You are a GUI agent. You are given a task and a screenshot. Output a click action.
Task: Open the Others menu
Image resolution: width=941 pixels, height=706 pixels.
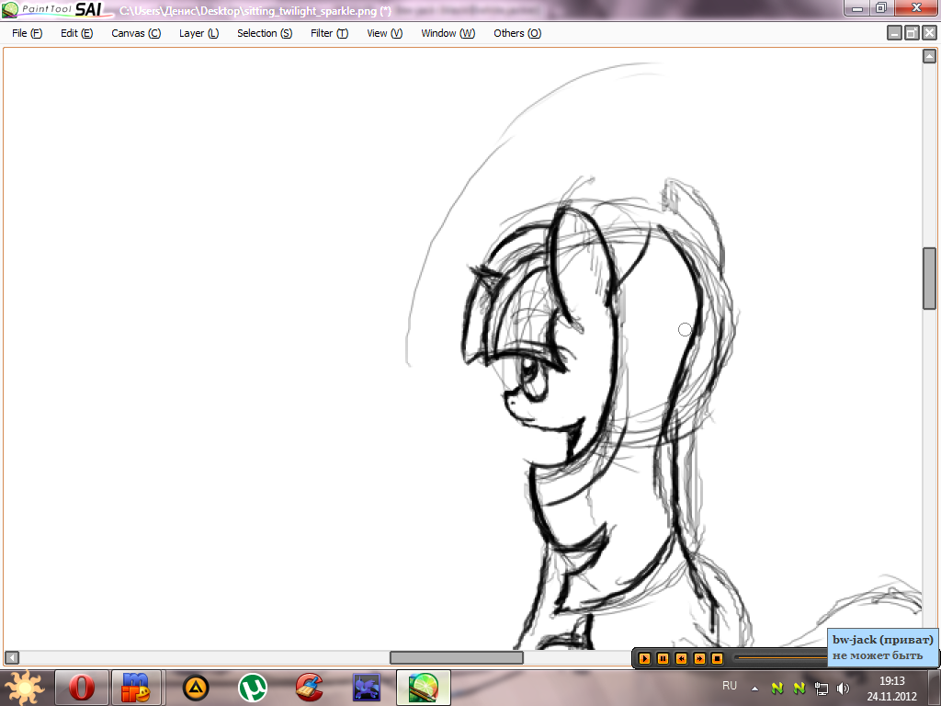tap(517, 33)
